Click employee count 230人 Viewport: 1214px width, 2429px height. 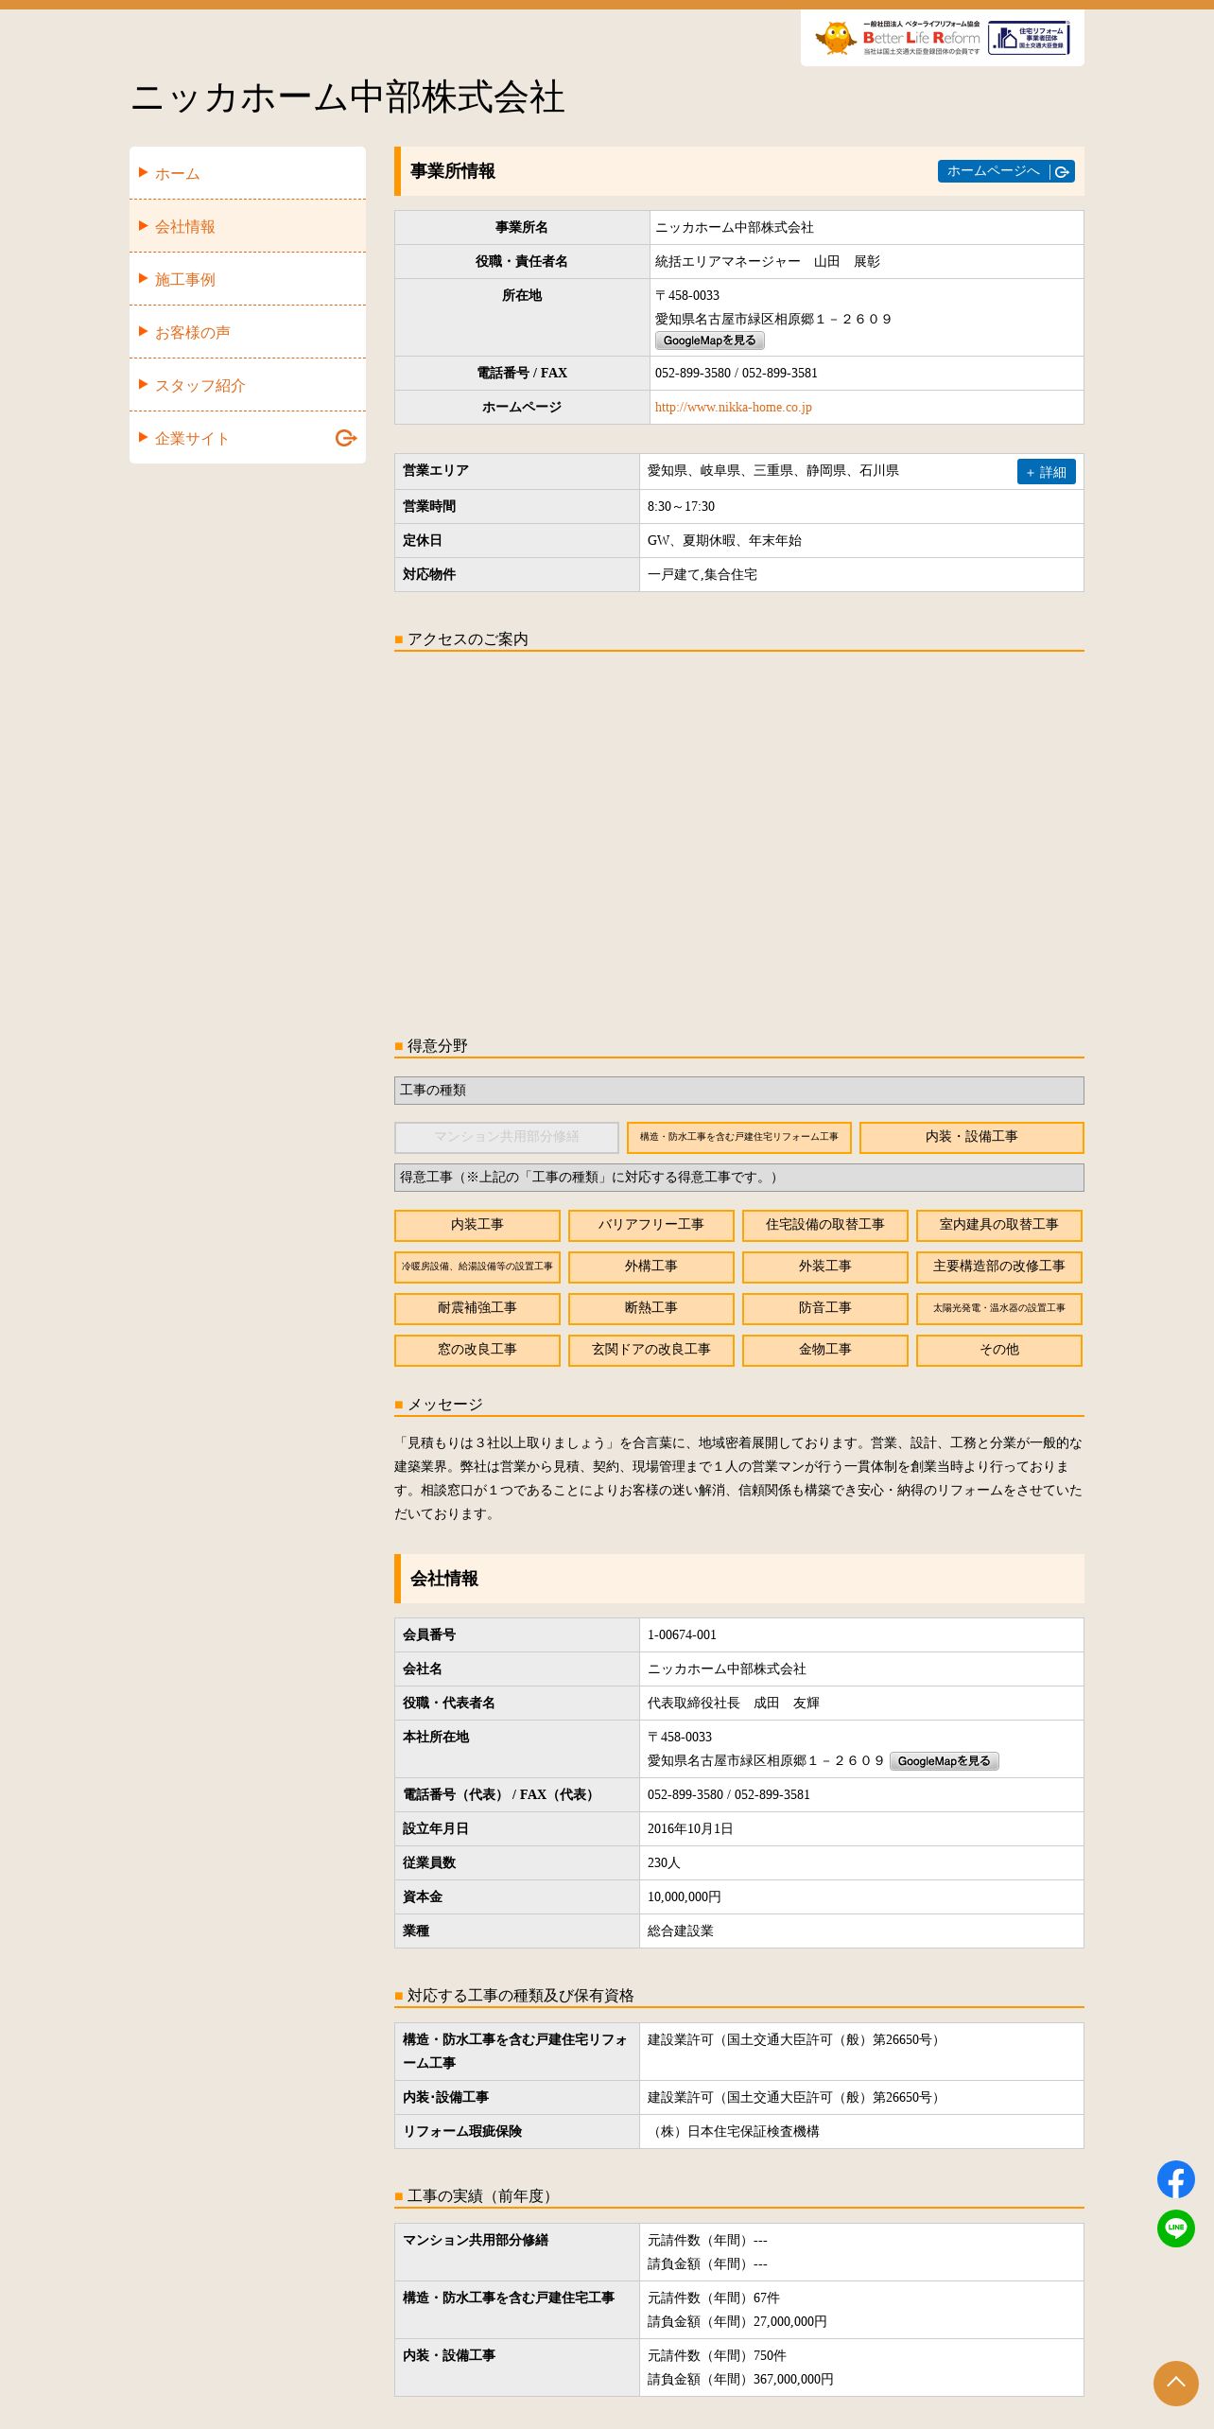(664, 1863)
